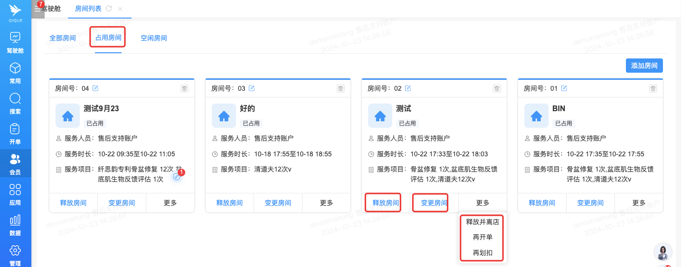Open the 数据 bar chart icon
The image size is (681, 267).
(15, 220)
